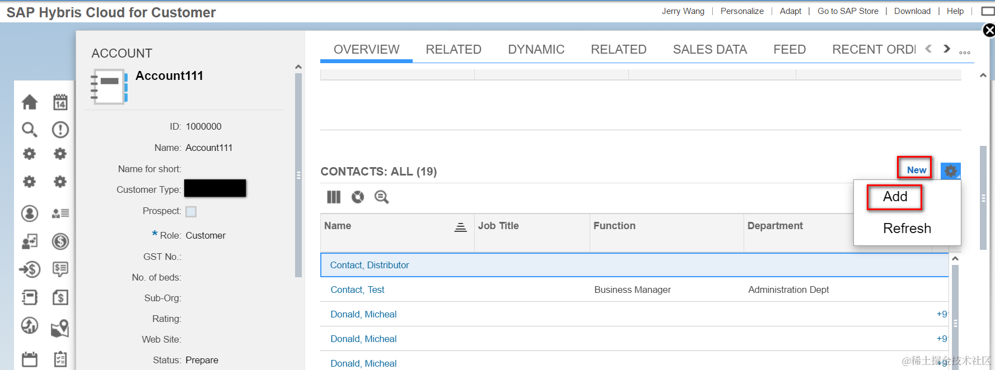
Task: Toggle the Prospect checkbox
Action: coord(191,211)
